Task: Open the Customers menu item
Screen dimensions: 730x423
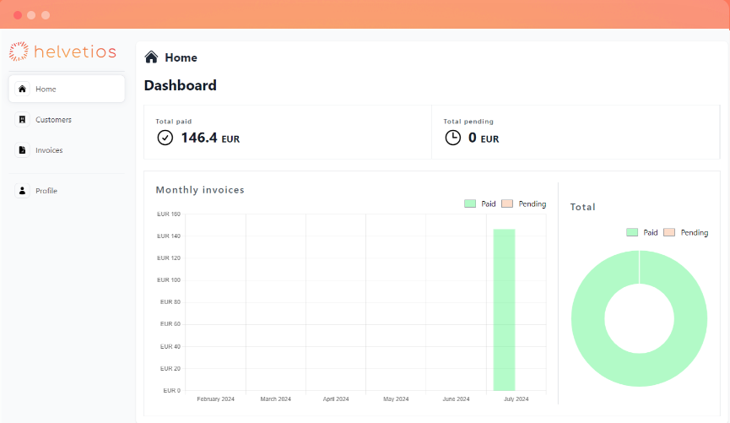Action: (53, 120)
